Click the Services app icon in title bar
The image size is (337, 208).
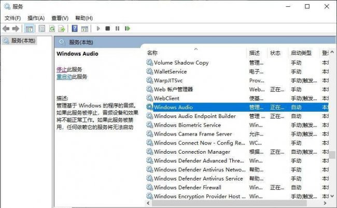7,6
